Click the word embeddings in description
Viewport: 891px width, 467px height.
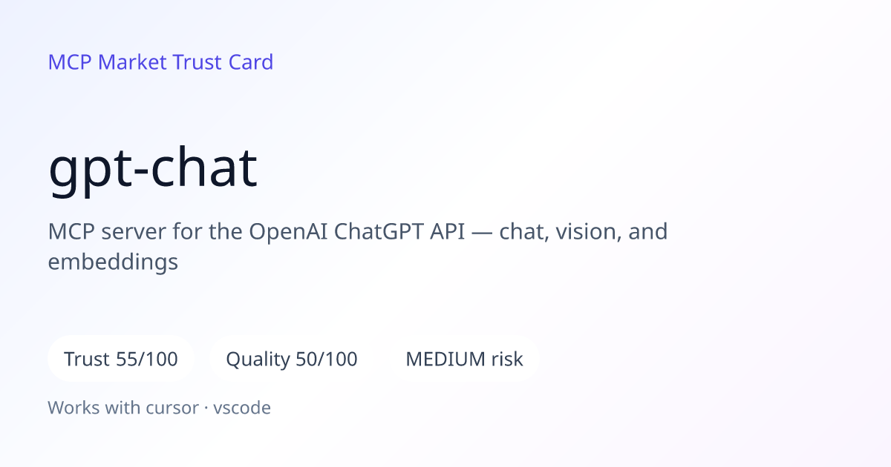point(113,262)
